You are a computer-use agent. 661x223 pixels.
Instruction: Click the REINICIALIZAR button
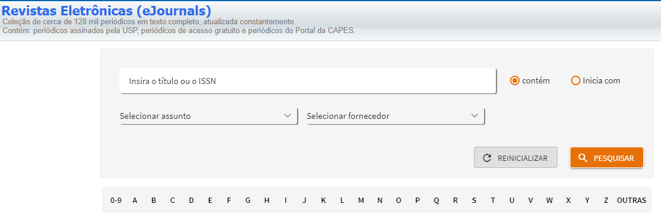click(x=515, y=158)
